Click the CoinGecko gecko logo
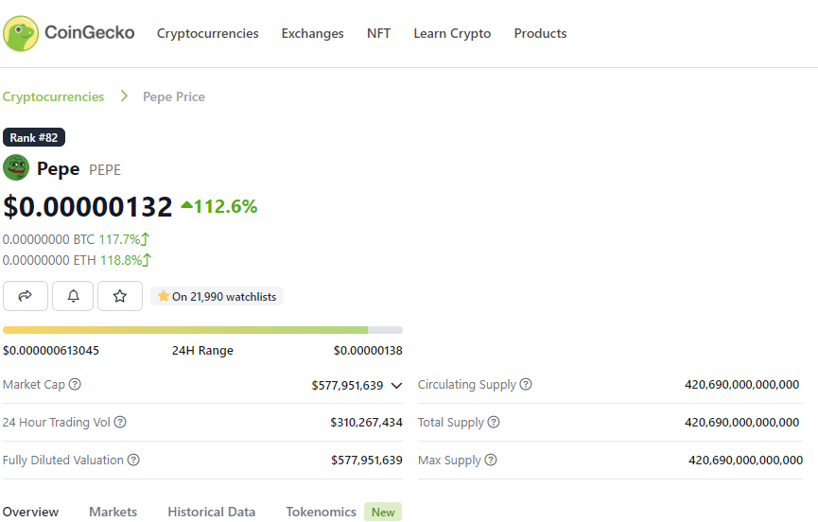This screenshot has height=522, width=818. click(21, 33)
